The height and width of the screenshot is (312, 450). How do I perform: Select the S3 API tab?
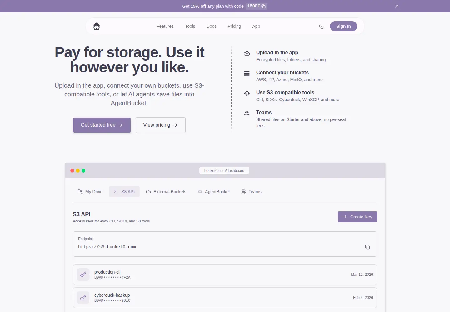pos(124,192)
